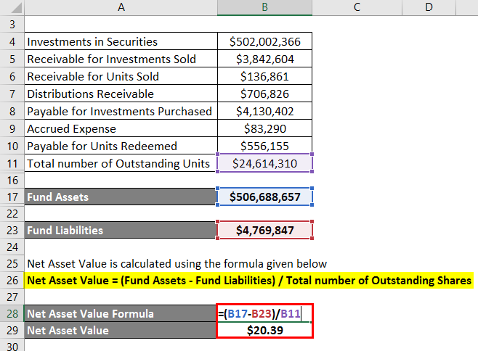Select column A header
This screenshot has width=478, height=351.
click(x=121, y=7)
